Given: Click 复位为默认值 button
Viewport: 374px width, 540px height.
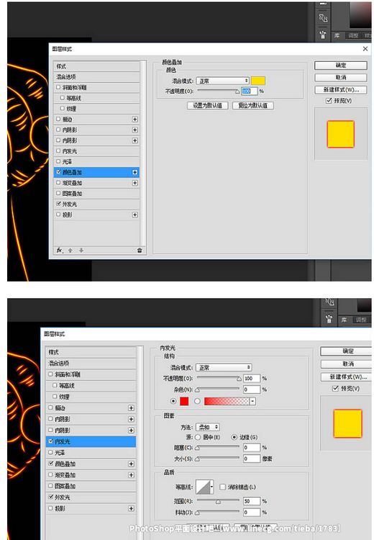Looking at the screenshot, I should tap(253, 105).
